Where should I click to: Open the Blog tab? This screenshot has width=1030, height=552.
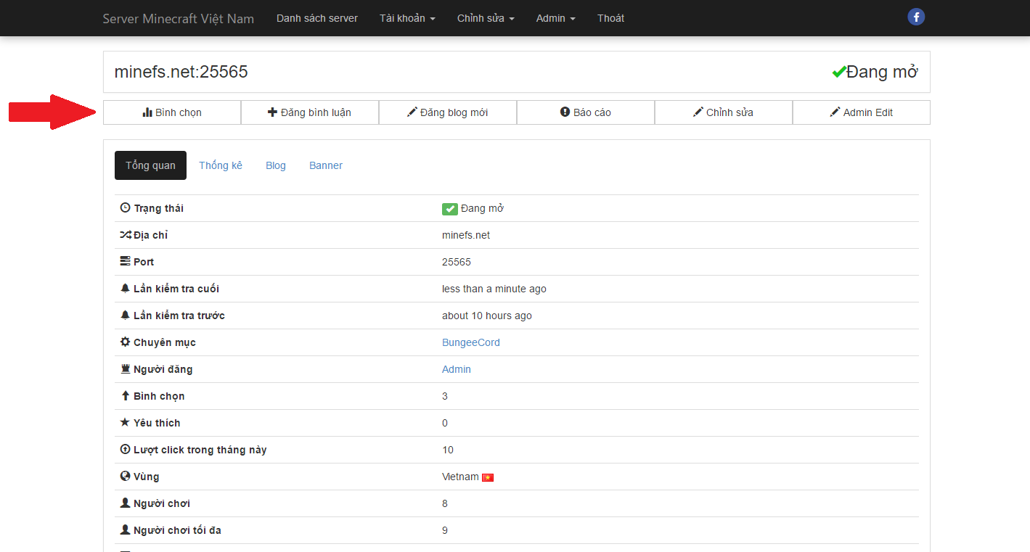click(276, 165)
